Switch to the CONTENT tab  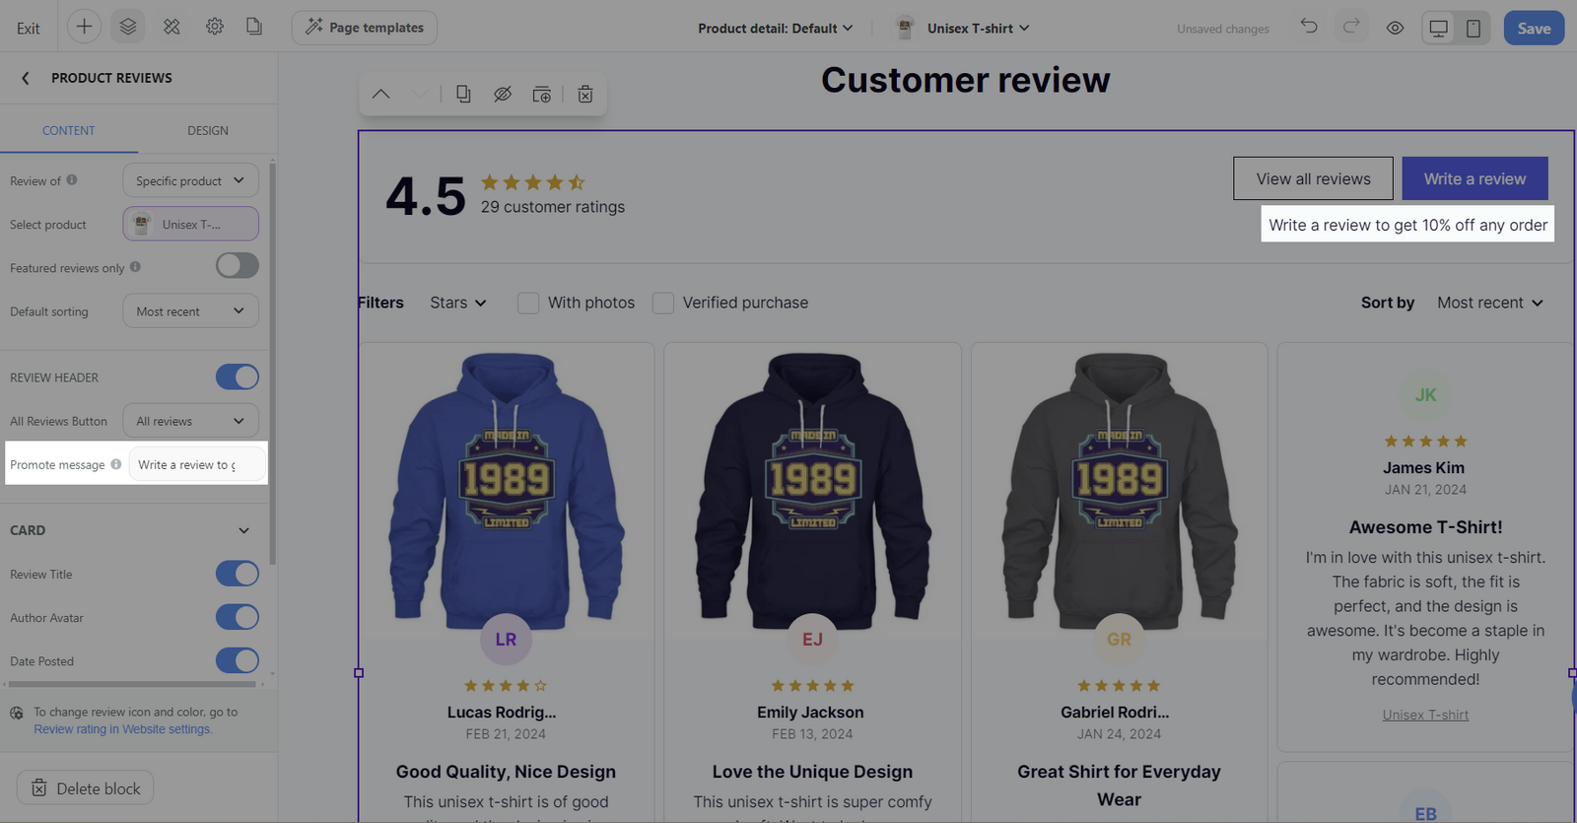click(x=69, y=130)
